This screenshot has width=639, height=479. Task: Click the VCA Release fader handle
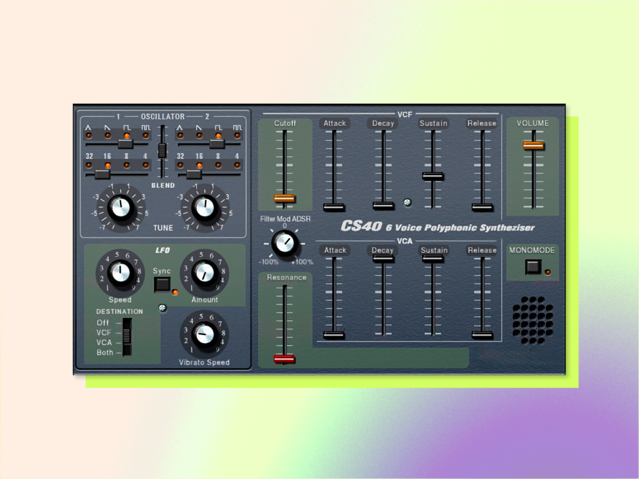click(x=482, y=335)
